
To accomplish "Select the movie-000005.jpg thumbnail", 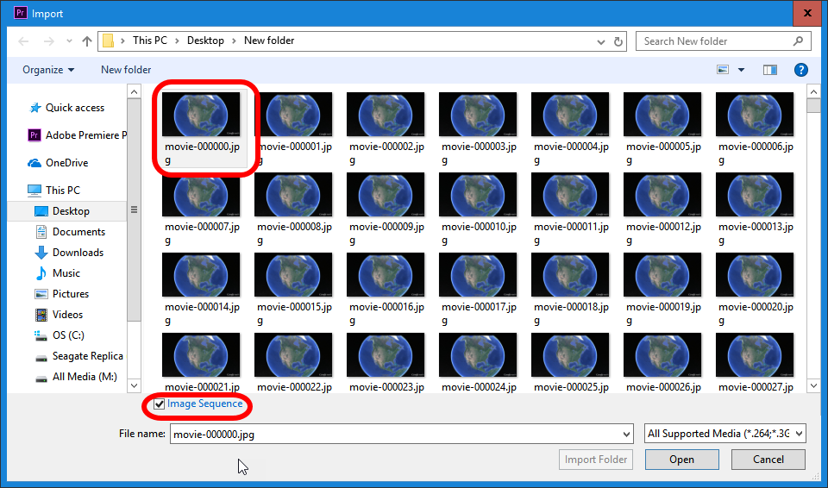I will [x=662, y=116].
